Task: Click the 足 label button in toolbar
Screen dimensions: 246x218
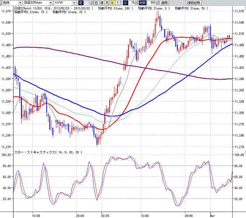Action: (x=81, y=3)
